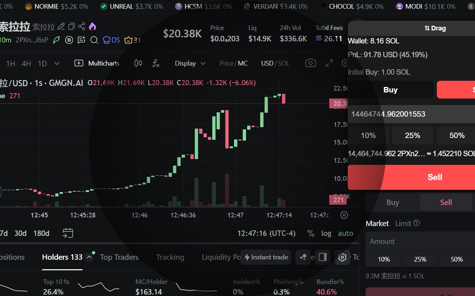Click the large red Sell button
The height and width of the screenshot is (296, 475).
pos(411,177)
